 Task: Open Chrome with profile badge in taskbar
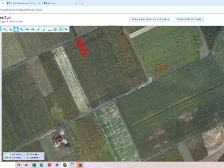64,165
